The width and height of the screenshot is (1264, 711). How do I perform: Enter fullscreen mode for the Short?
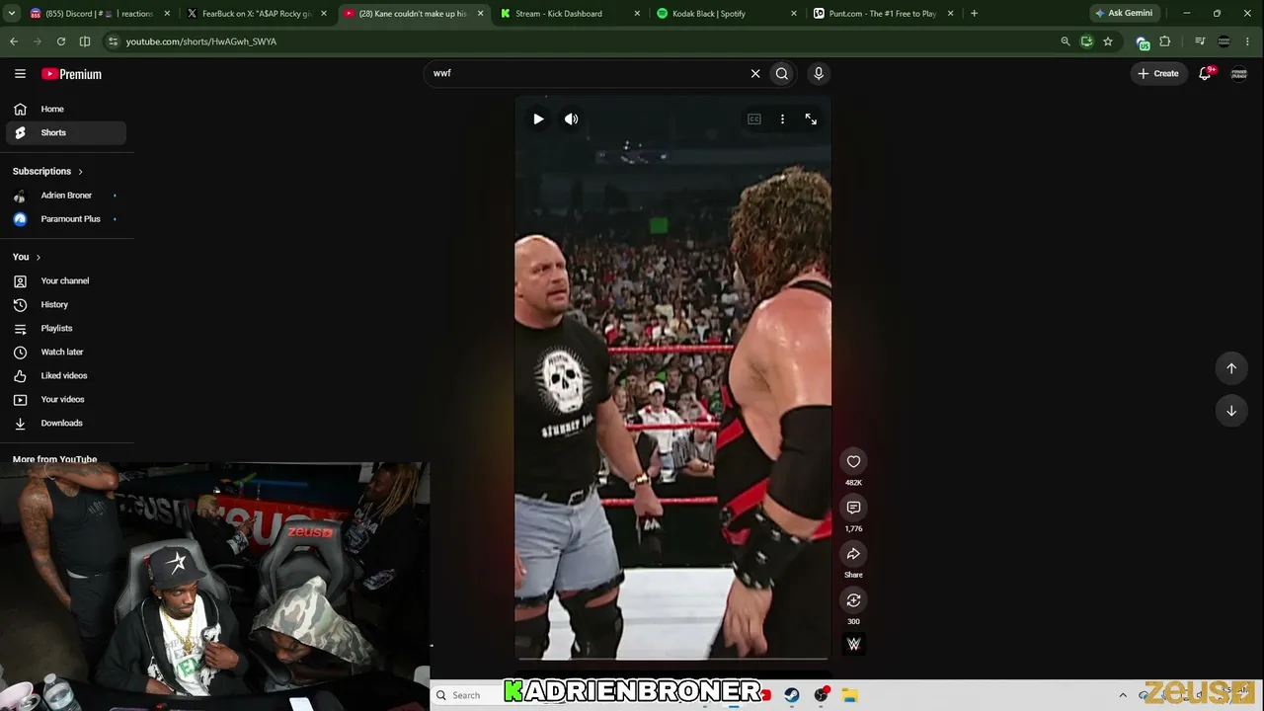click(811, 118)
